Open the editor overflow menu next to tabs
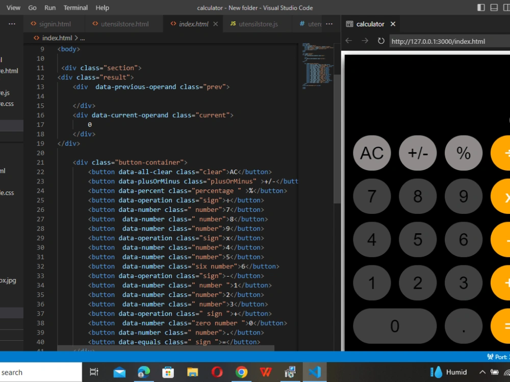The width and height of the screenshot is (510, 382). [329, 23]
